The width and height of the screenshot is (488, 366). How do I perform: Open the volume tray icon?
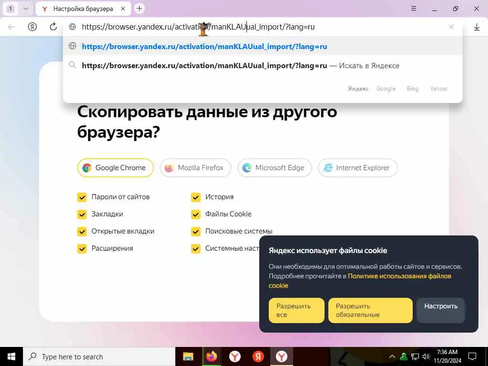click(426, 356)
